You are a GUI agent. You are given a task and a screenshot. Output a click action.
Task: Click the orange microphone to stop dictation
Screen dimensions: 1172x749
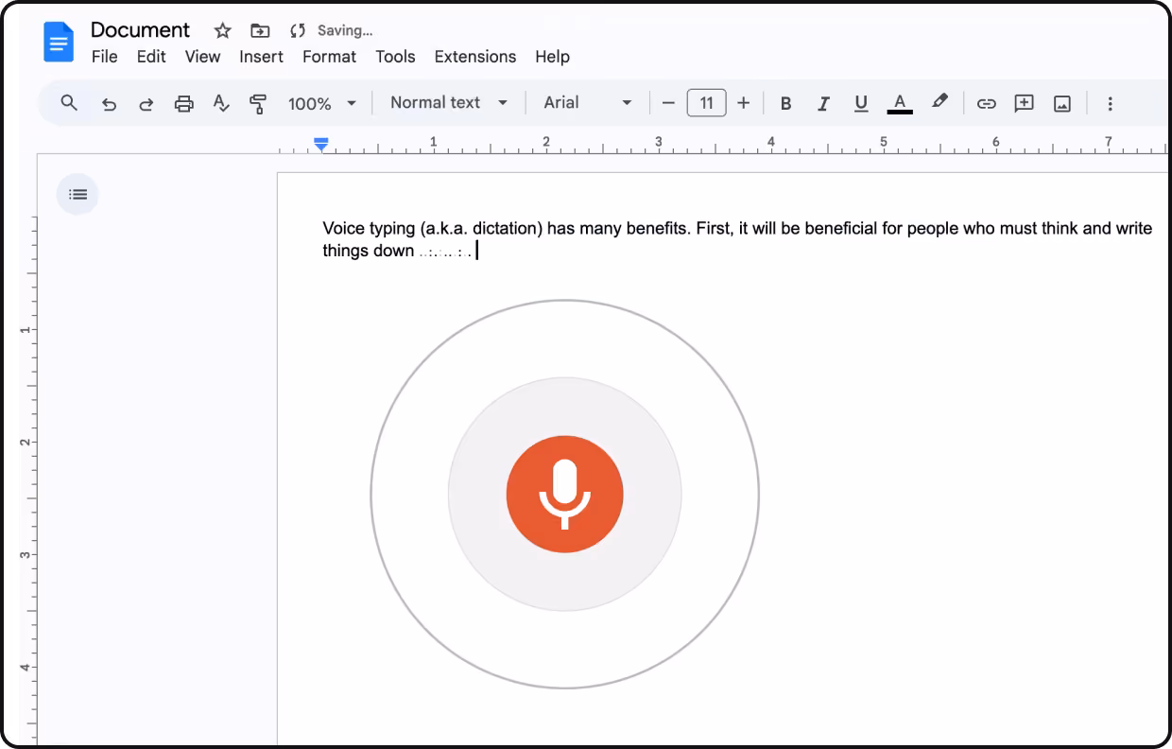click(x=564, y=495)
